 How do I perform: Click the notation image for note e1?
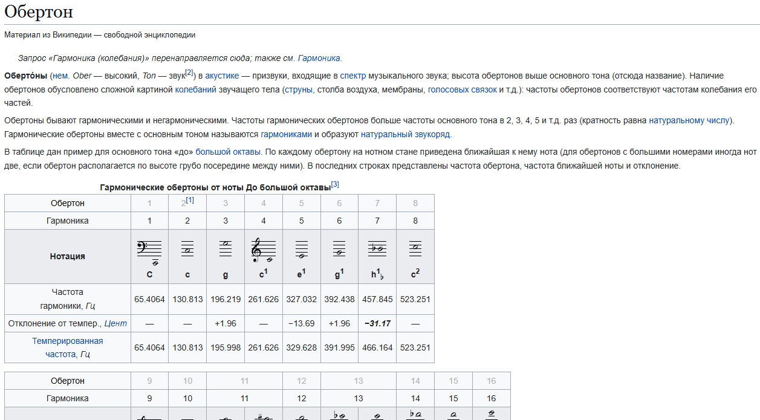301,250
